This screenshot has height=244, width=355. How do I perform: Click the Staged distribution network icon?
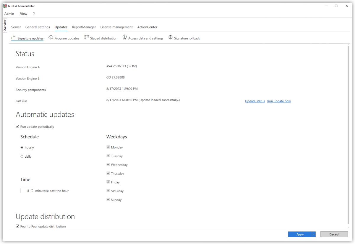coord(86,37)
